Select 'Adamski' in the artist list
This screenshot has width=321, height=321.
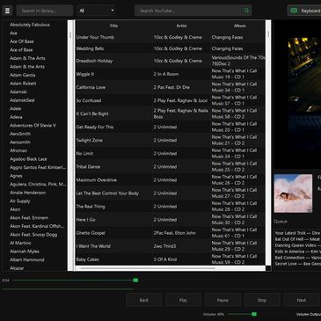pyautogui.click(x=18, y=91)
